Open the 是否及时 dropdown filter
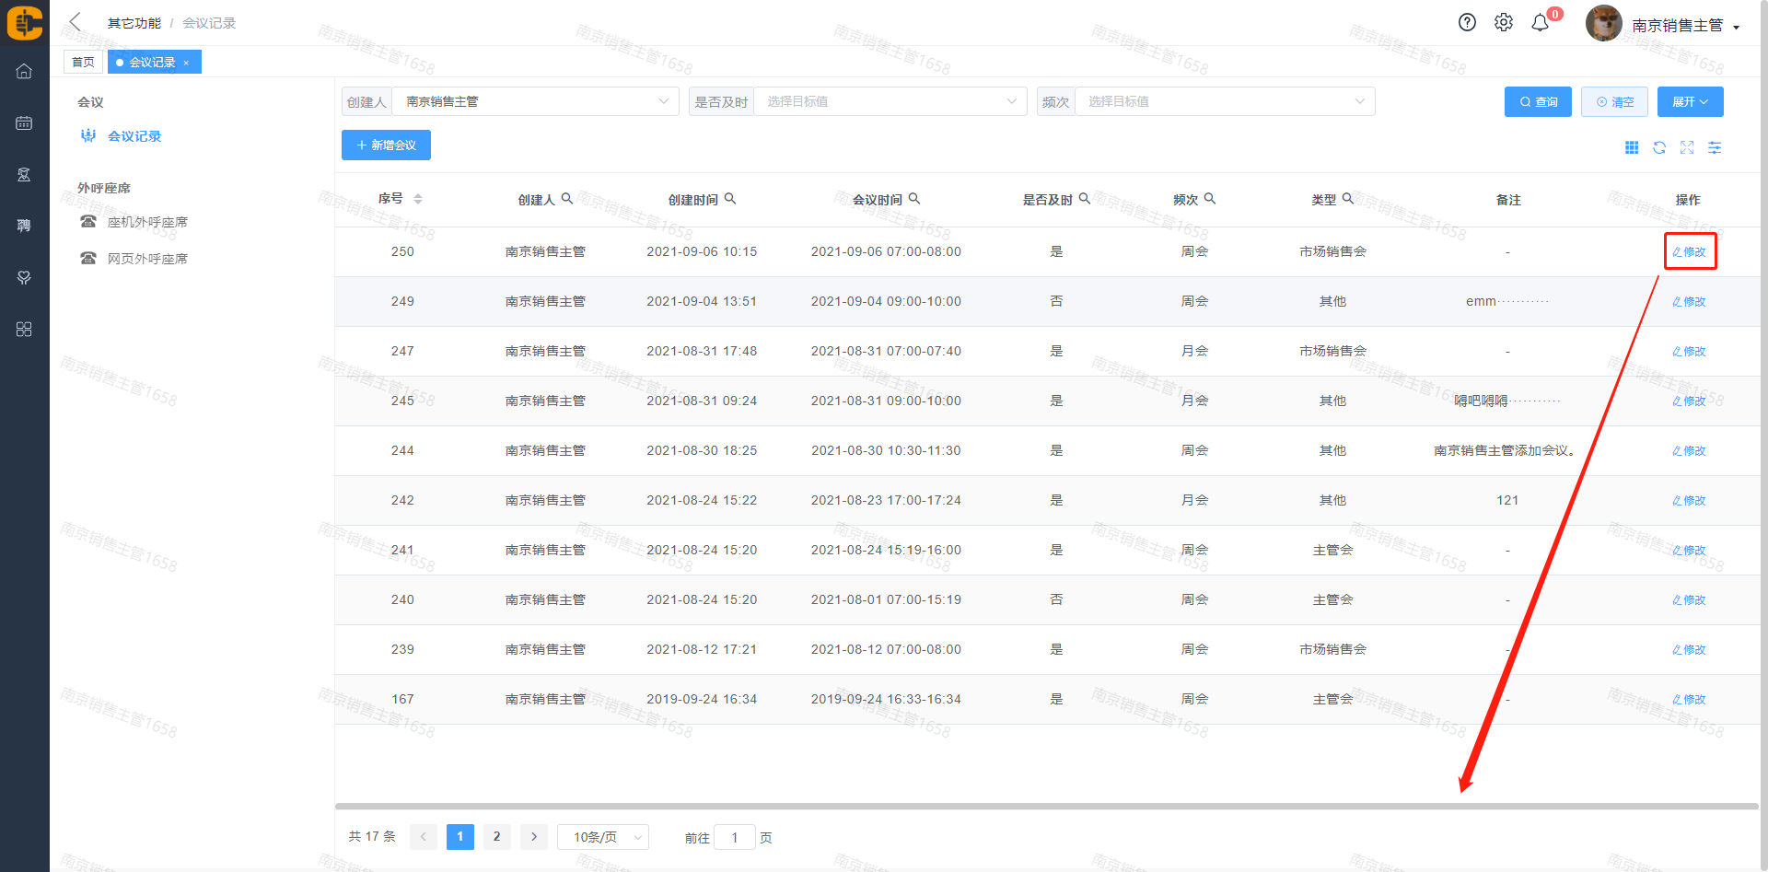The width and height of the screenshot is (1768, 872). pos(890,101)
